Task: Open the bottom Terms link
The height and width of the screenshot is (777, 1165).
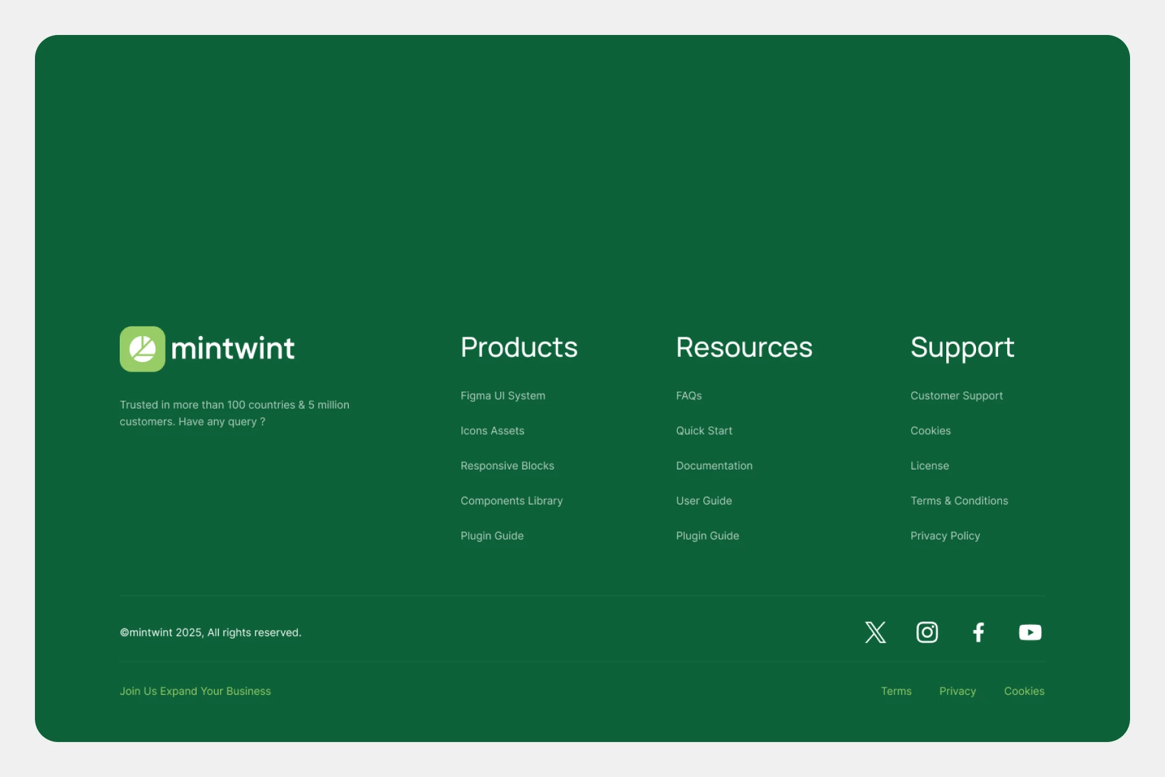Action: tap(896, 691)
